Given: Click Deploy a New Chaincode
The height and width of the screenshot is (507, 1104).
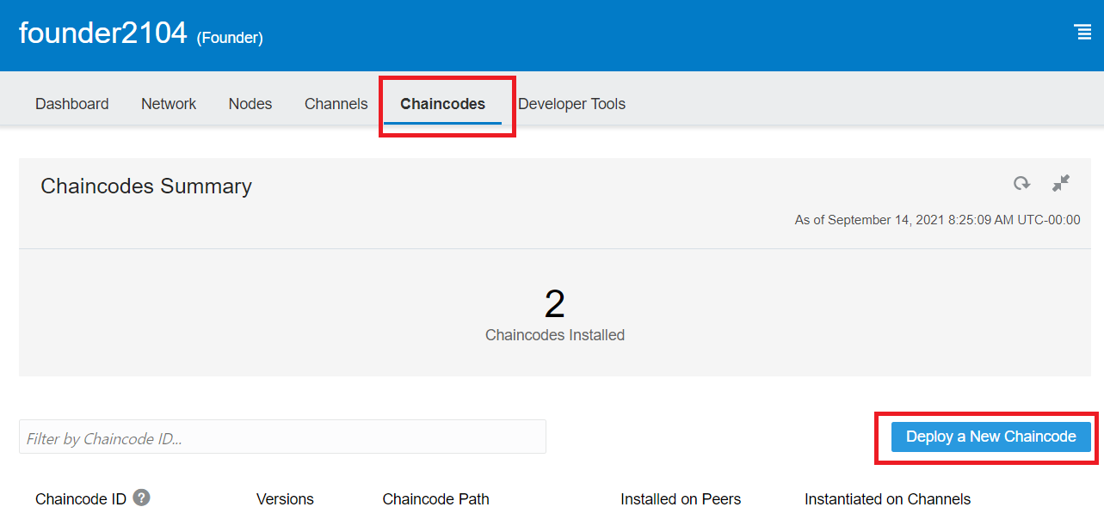Looking at the screenshot, I should pyautogui.click(x=989, y=437).
